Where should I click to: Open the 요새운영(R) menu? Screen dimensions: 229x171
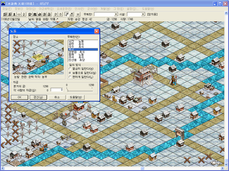[64, 9]
